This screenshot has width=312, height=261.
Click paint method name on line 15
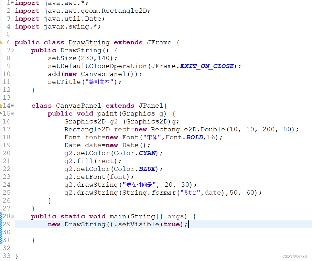(107, 113)
